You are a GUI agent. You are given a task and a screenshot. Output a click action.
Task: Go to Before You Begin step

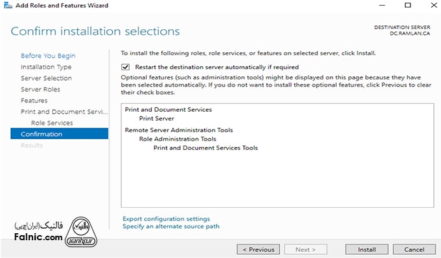[48, 56]
